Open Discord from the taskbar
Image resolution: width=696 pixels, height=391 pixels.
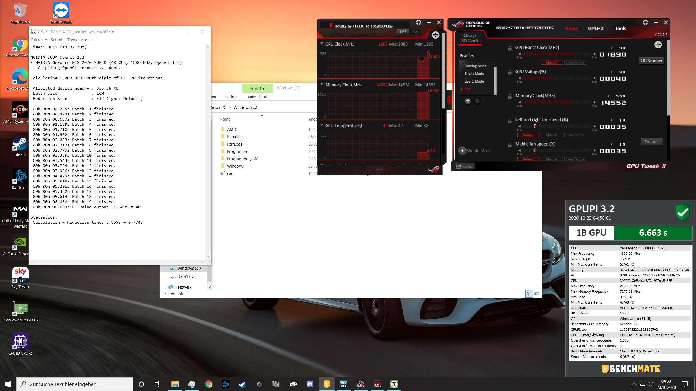coord(310,384)
